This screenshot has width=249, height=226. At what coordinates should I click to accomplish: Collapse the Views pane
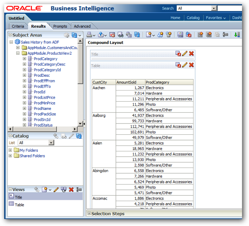(10, 189)
